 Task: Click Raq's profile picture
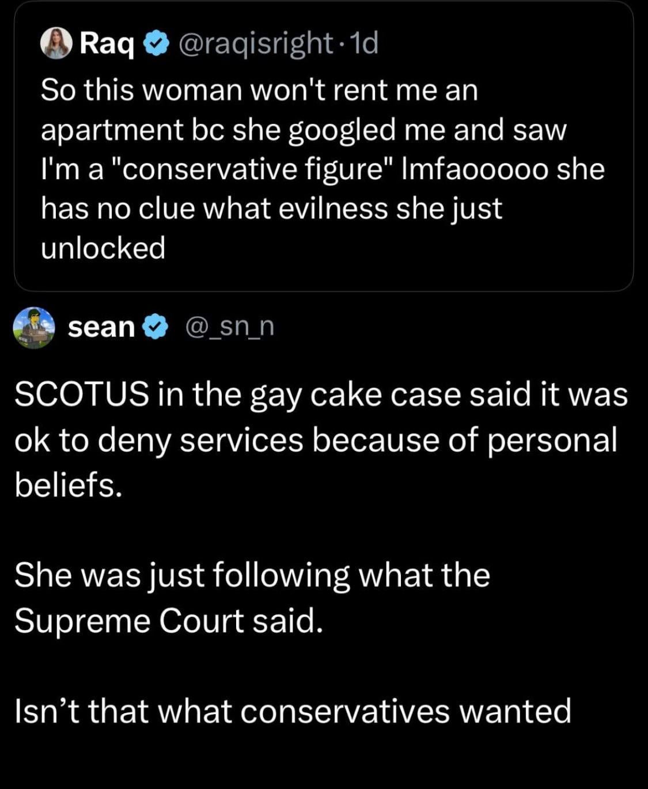56,43
